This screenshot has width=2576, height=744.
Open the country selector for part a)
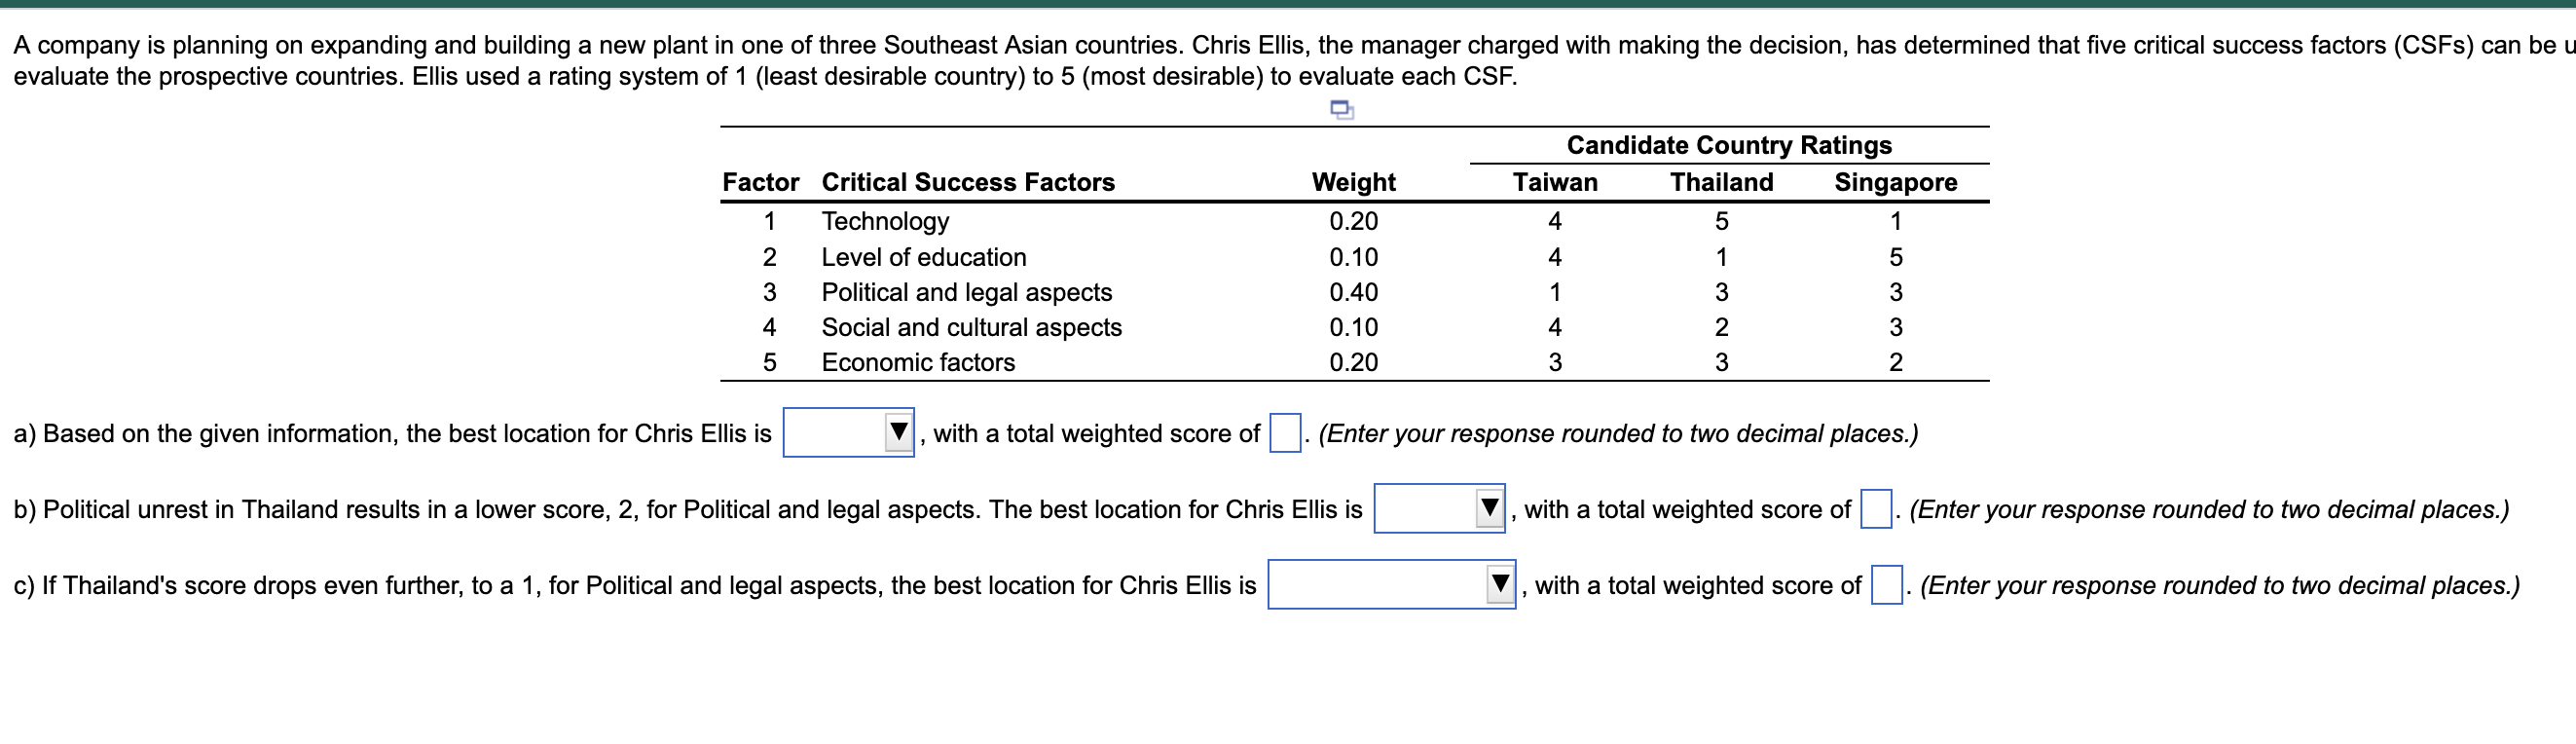point(848,433)
